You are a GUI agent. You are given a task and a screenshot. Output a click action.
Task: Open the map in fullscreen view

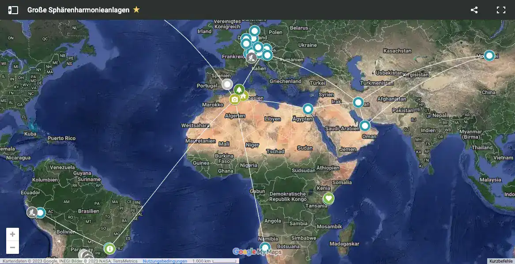[501, 10]
